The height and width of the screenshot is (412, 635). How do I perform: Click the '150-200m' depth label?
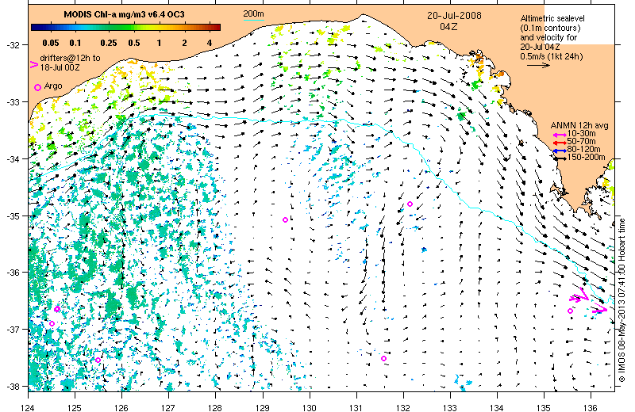[x=586, y=157]
